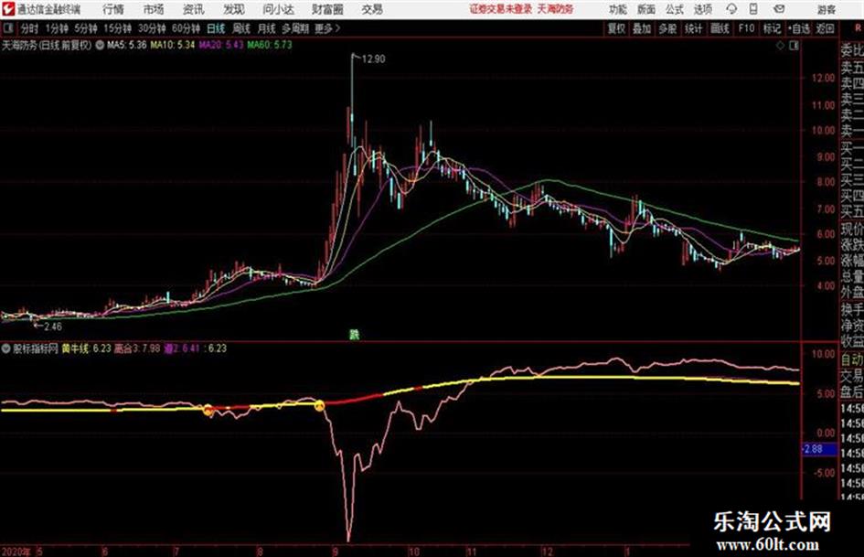The height and width of the screenshot is (557, 864).
Task: Open the 版面 menu
Action: pyautogui.click(x=646, y=9)
